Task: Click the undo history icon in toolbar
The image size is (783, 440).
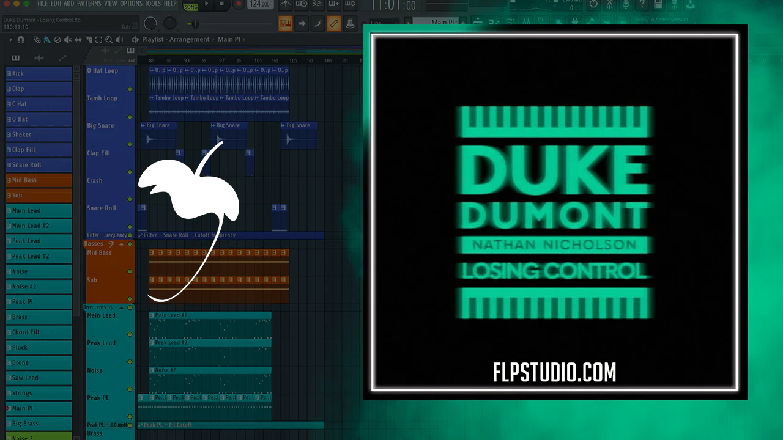Action: 593,5
